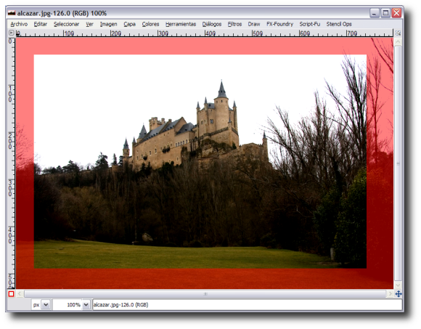Open the image menu triangle at ruler corner
The image size is (421, 329).
pyautogui.click(x=12, y=33)
